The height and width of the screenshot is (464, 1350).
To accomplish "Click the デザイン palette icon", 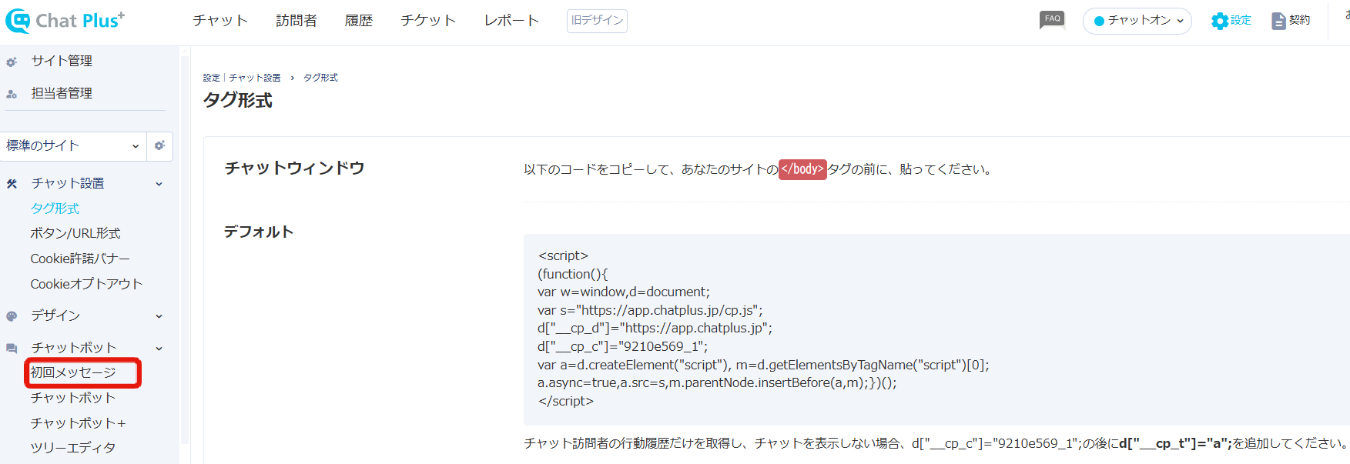I will [x=12, y=316].
